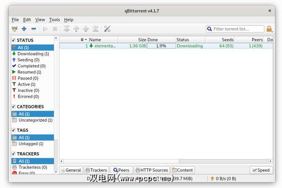The image size is (282, 188).
Task: Move torrent to bottom of queue
Action: [x=95, y=29]
